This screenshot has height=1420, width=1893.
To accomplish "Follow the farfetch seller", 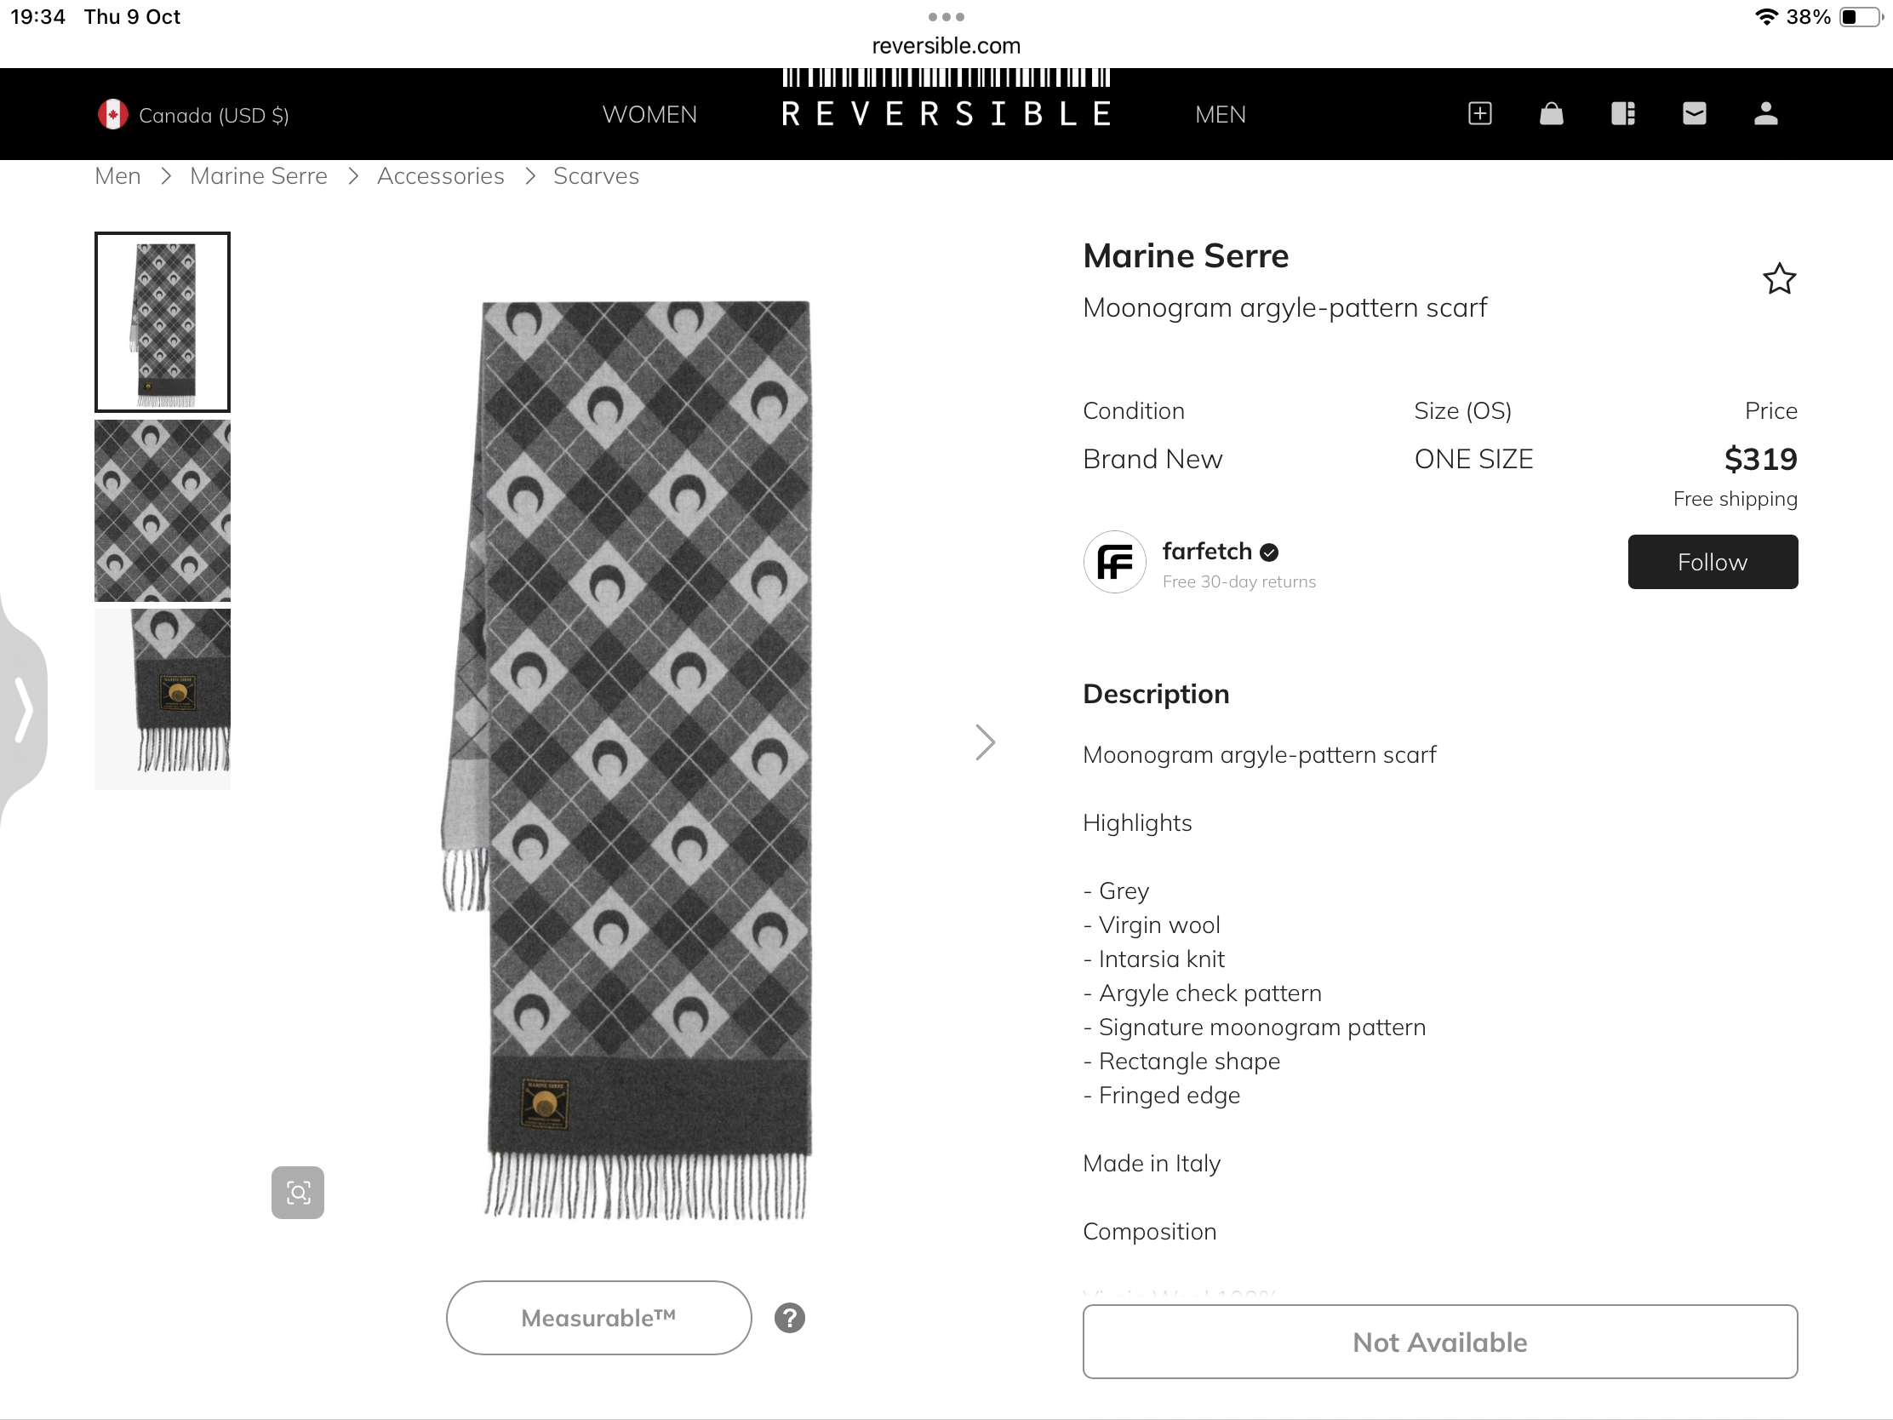I will point(1712,562).
